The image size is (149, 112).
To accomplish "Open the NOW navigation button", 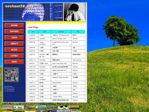I will (x=14, y=62).
